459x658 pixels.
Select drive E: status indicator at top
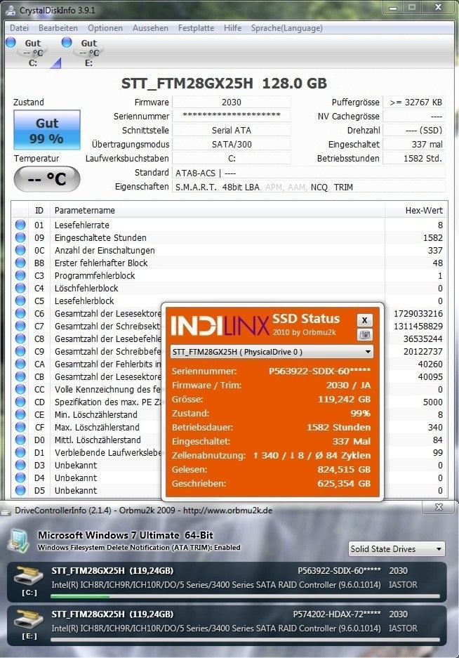pyautogui.click(x=84, y=53)
